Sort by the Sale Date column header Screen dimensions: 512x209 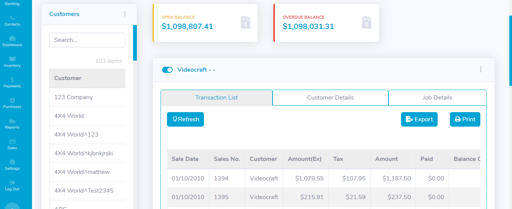tap(188, 159)
